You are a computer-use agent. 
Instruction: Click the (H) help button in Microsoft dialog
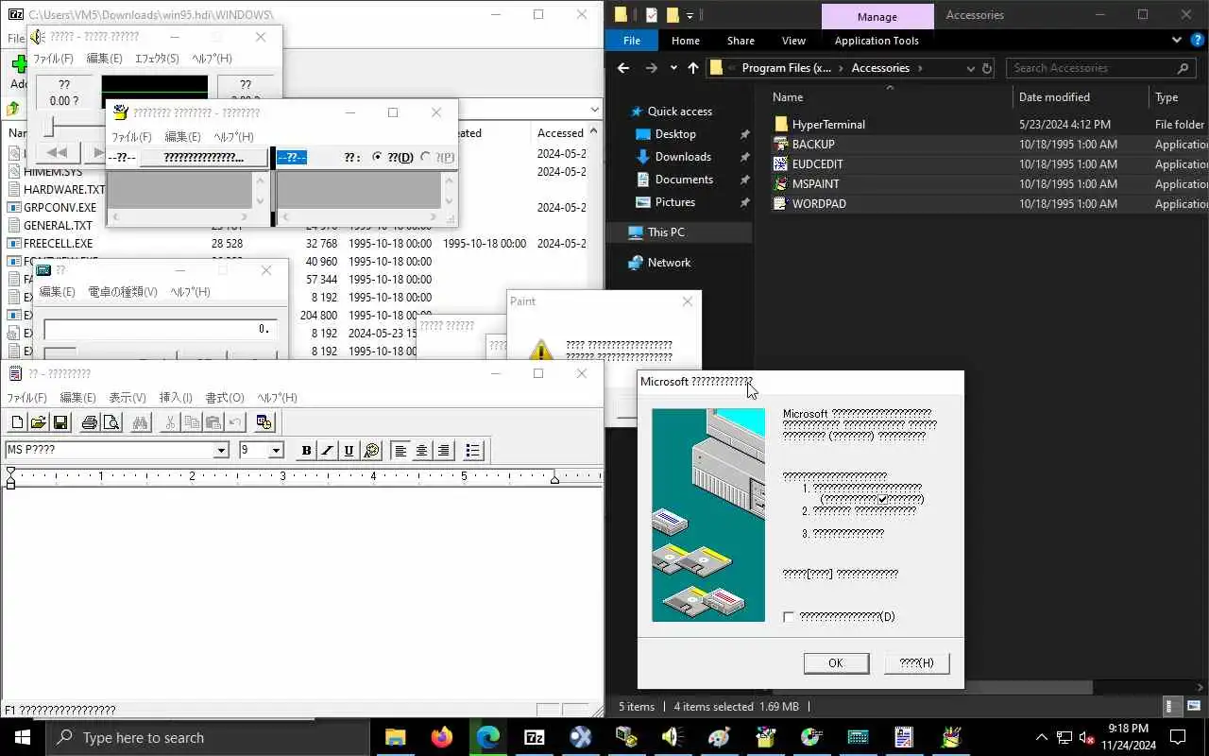click(x=917, y=663)
